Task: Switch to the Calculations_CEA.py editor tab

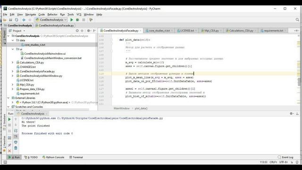Action: 241,31
